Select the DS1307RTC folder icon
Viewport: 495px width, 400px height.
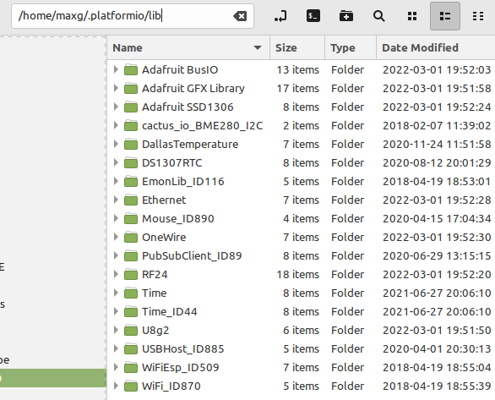tap(131, 162)
